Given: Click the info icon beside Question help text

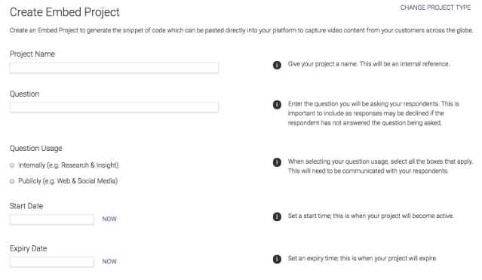Looking at the screenshot, I should [277, 105].
